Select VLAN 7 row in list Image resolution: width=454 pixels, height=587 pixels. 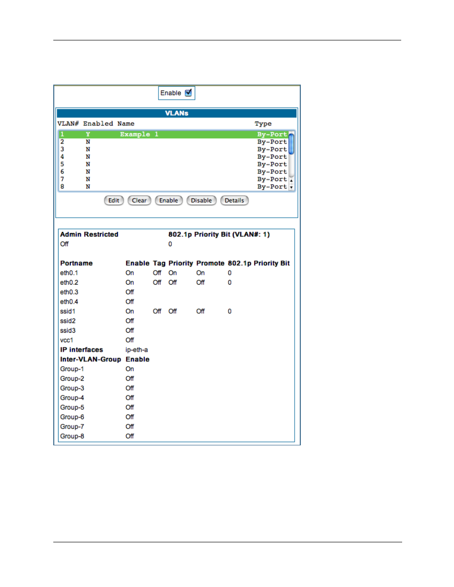click(174, 179)
